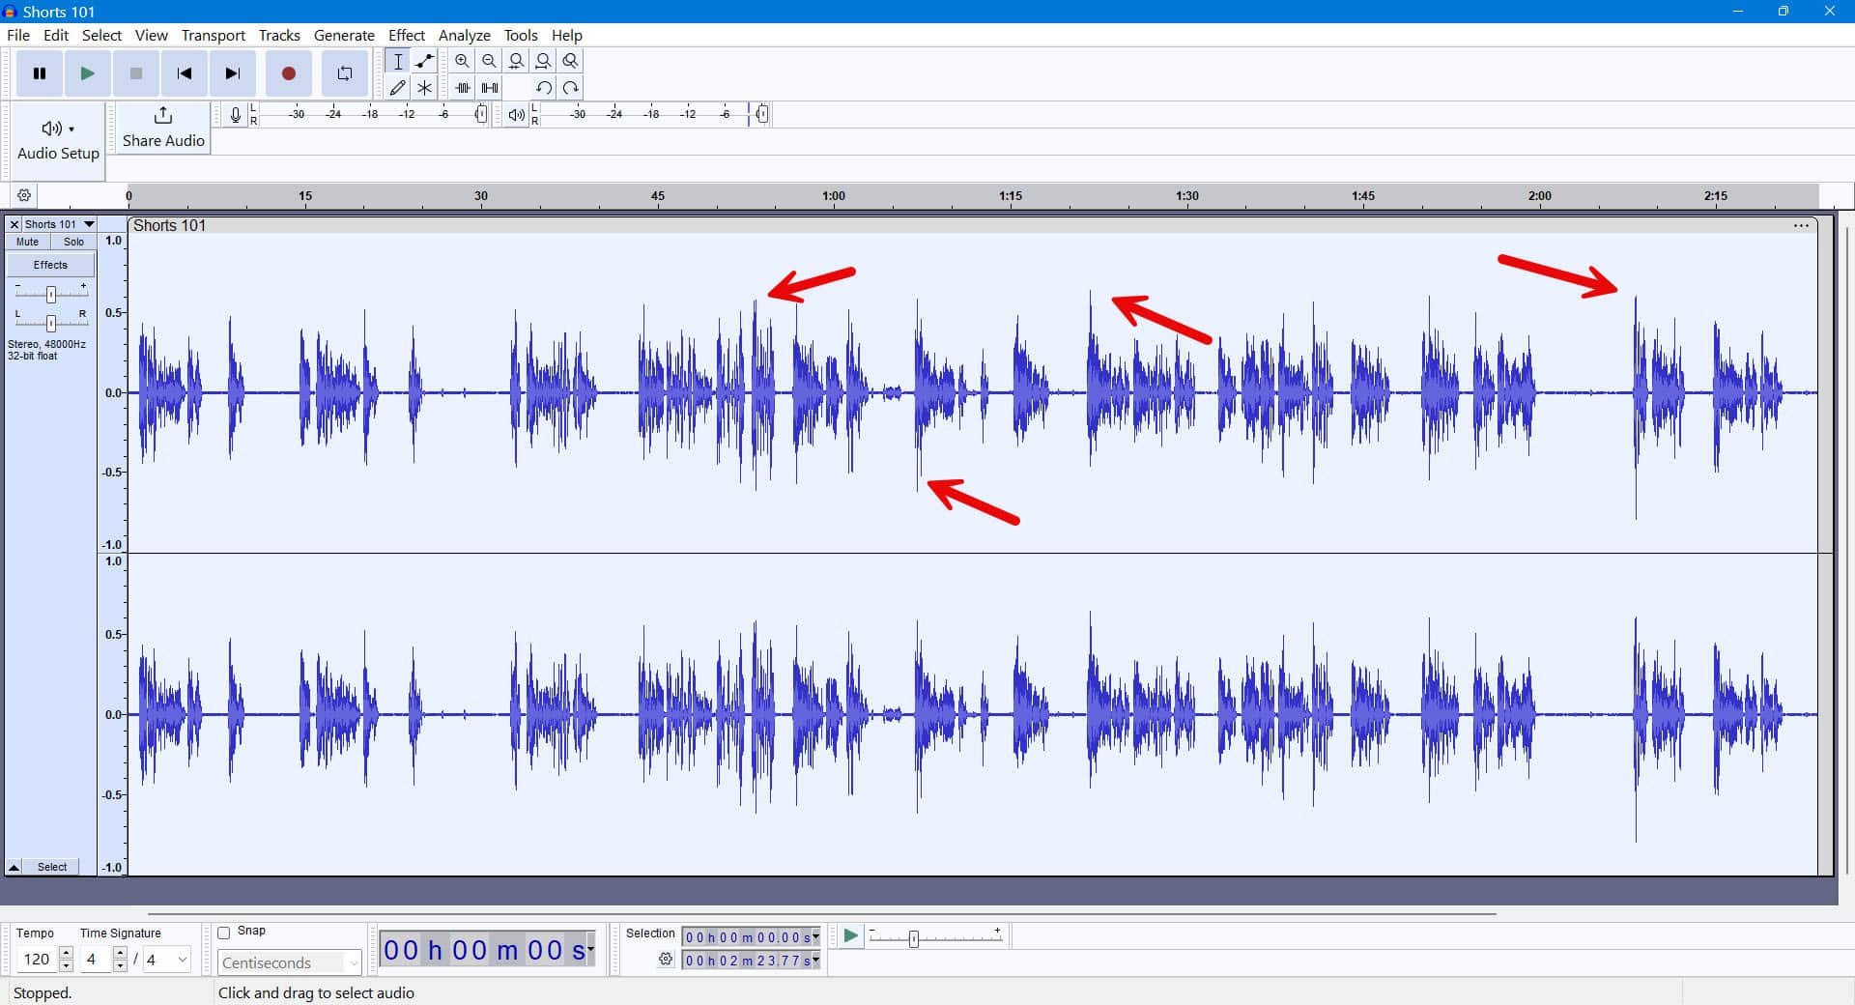Image resolution: width=1855 pixels, height=1005 pixels.
Task: Solo the Shorts 101 track
Action: [x=73, y=242]
